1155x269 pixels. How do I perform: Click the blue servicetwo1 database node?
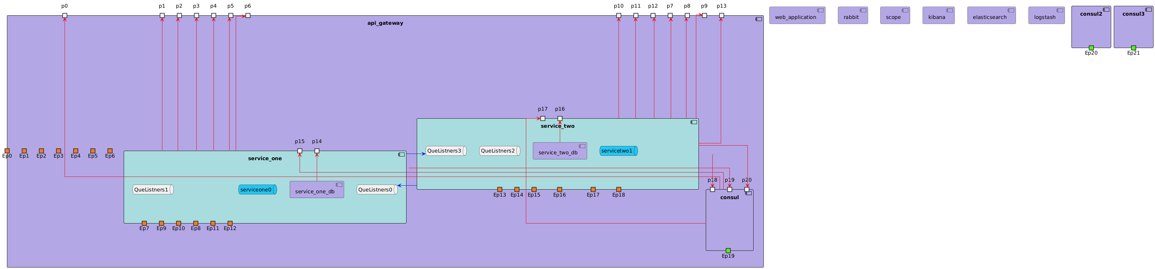coord(618,151)
